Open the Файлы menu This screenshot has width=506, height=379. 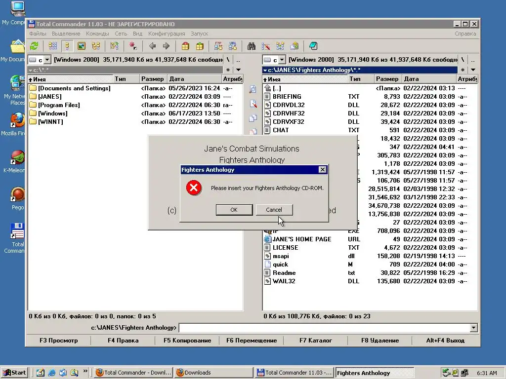pos(38,34)
